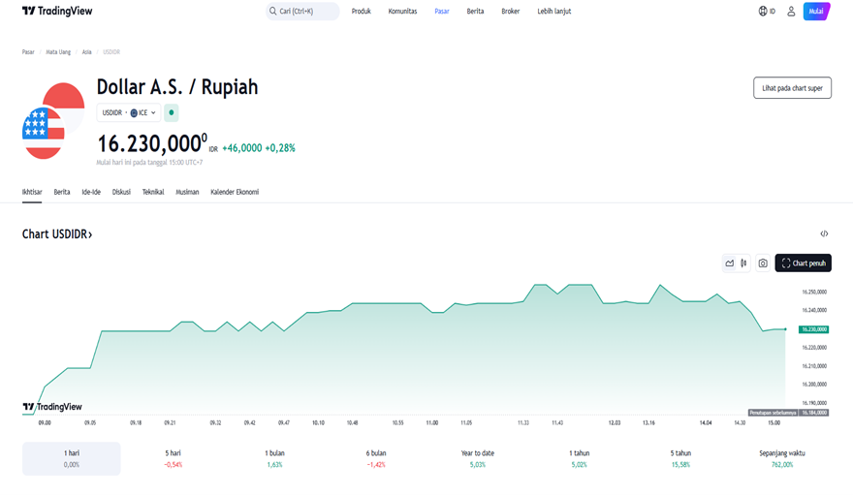Open the embed code icon above chart

824,233
